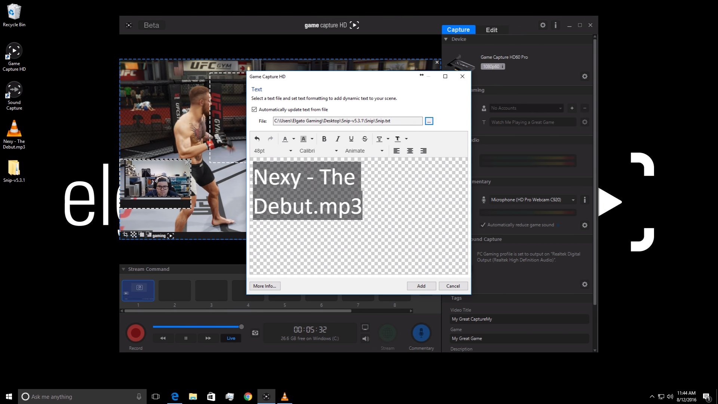Click the red Record button
Screen dimensions: 718x404
(136, 333)
